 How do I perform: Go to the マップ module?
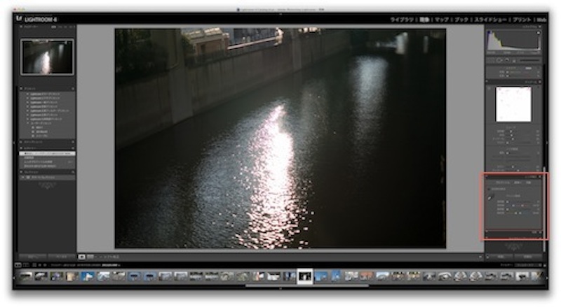(442, 20)
